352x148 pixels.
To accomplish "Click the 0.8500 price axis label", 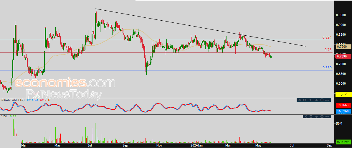I will point(341,34).
